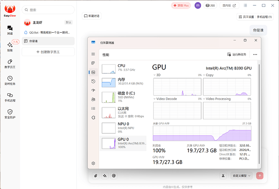Screen dimensions: 279x189
Task: Click the 200 credits indicator
Action: [x=210, y=6]
